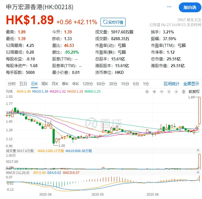Zoom out the chart with minus icon

(x=162, y=92)
